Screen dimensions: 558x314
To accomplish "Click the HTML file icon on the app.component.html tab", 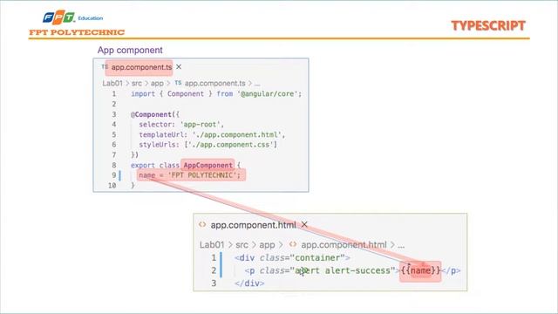I will click(202, 224).
